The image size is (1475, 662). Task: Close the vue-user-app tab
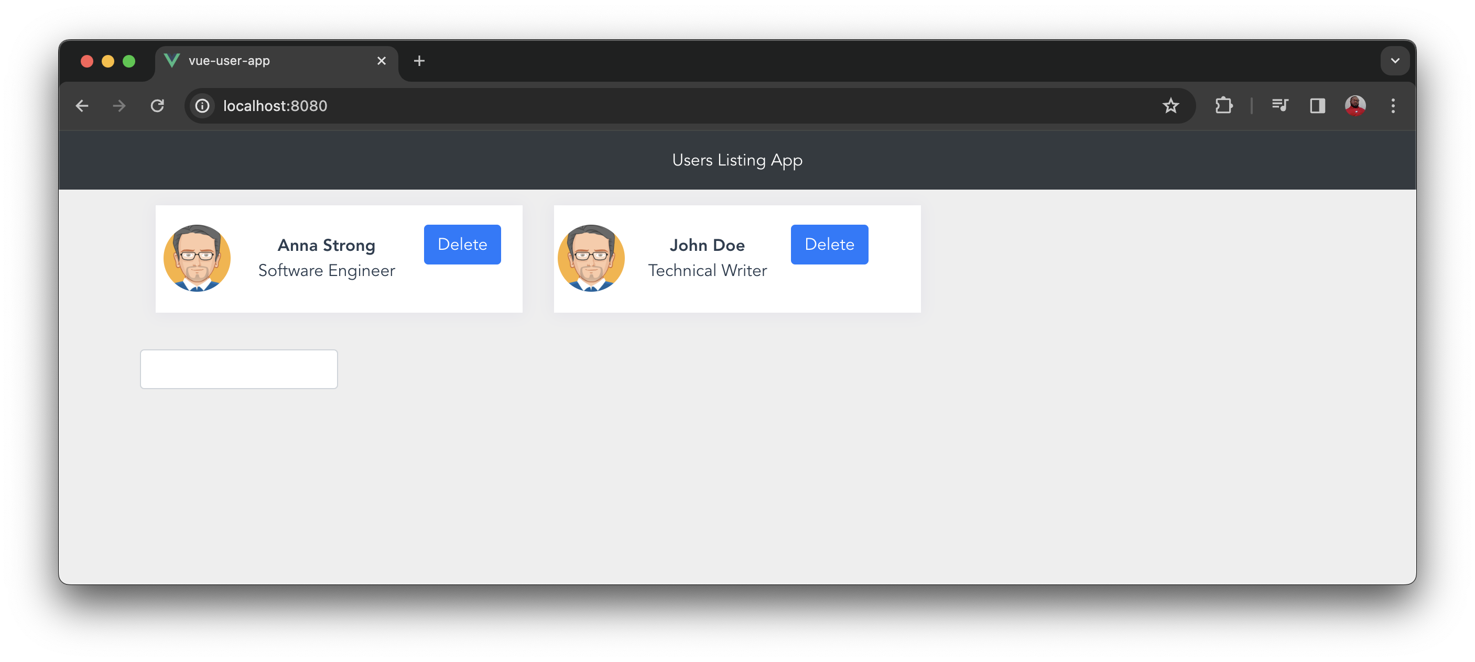(x=382, y=61)
